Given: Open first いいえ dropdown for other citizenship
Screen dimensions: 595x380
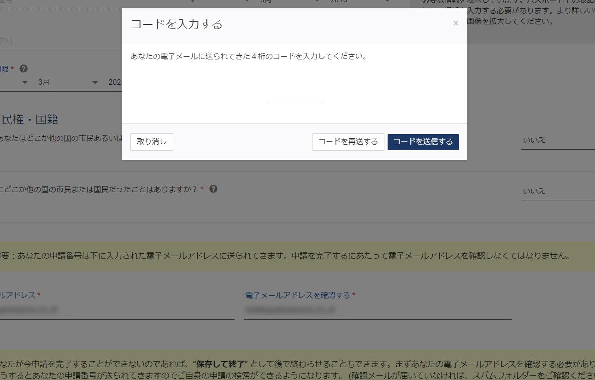Looking at the screenshot, I should coord(558,140).
